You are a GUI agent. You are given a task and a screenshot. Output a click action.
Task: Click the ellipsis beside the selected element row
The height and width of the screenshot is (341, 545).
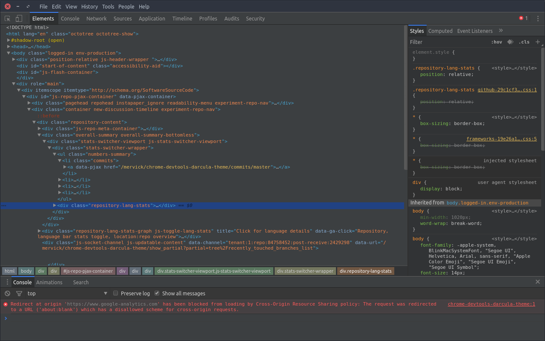tap(4, 205)
